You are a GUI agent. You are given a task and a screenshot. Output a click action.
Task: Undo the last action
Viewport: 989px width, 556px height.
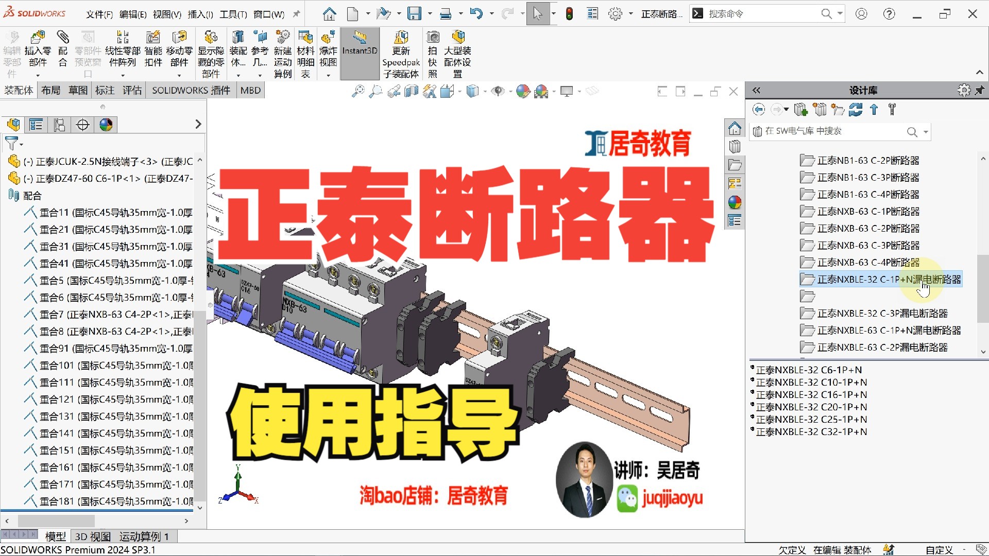[x=476, y=14]
